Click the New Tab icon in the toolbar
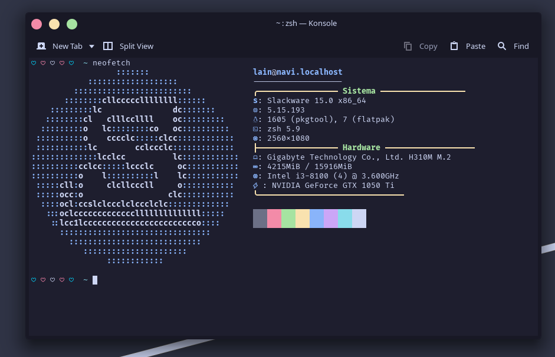The image size is (555, 357). [x=41, y=46]
